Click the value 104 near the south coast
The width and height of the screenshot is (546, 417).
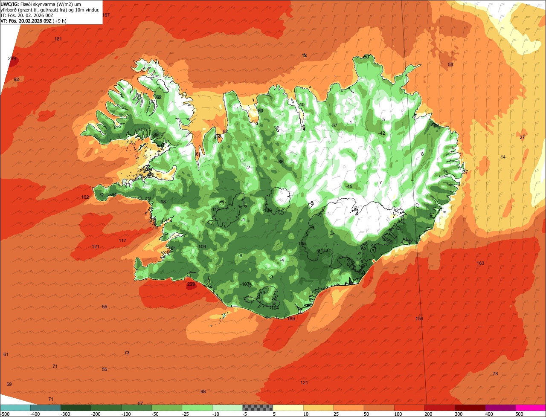coord(274,308)
